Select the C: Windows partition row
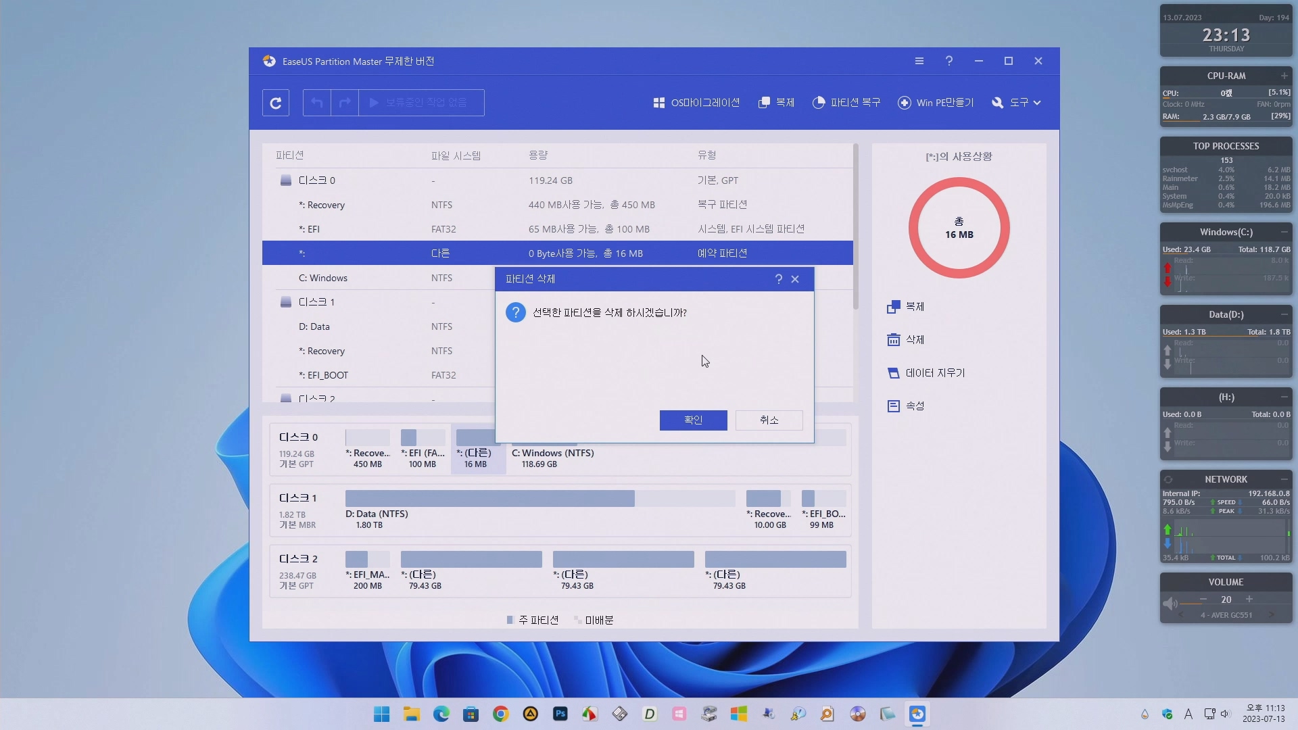 tap(379, 278)
